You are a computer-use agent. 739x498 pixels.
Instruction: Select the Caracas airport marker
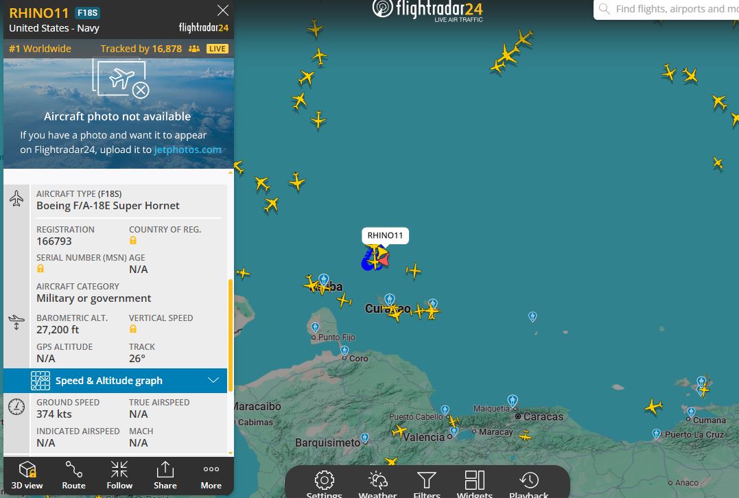513,400
